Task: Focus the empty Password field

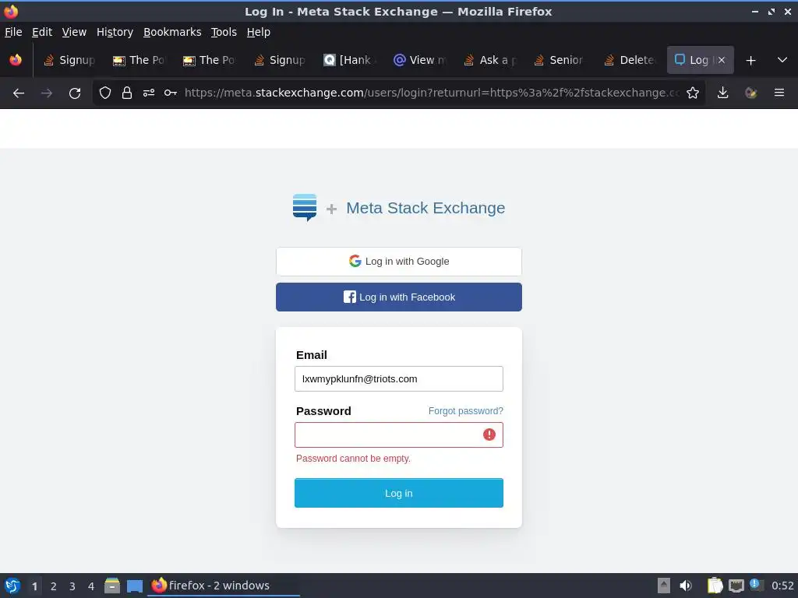Action: (x=399, y=434)
